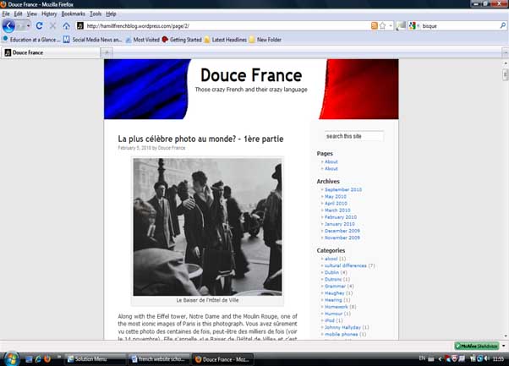Click the search this site field
The image size is (509, 366).
coord(354,136)
